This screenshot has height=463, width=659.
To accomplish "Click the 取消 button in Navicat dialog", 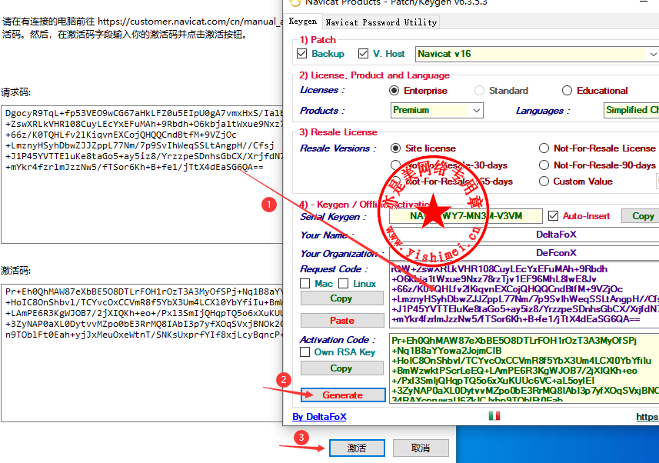I will click(x=421, y=448).
